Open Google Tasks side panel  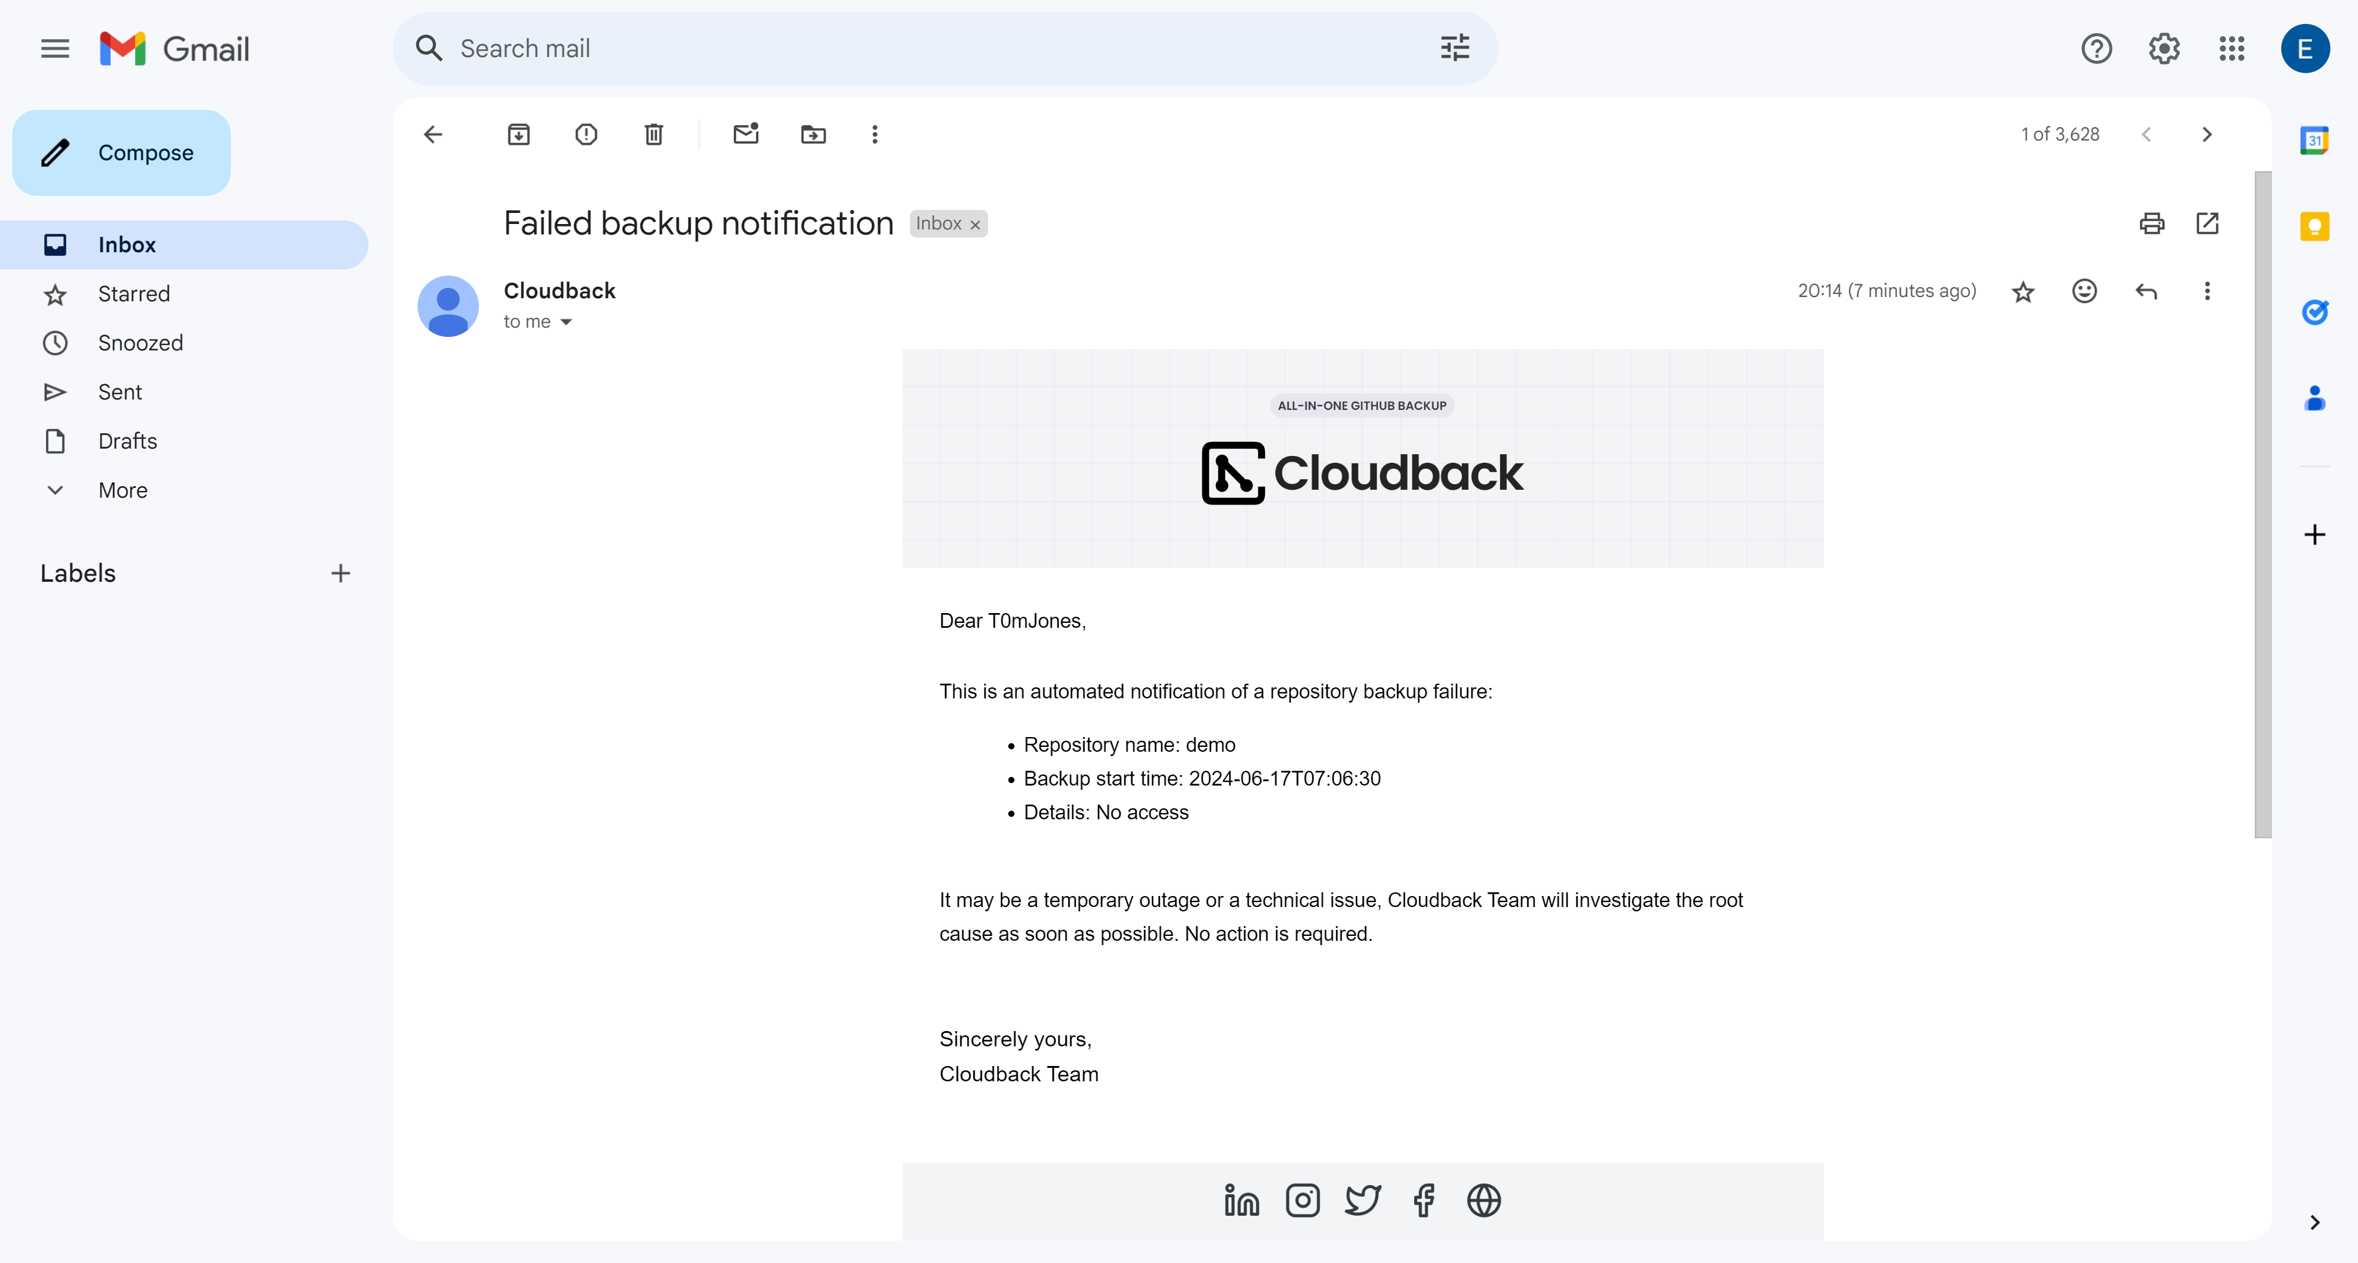2314,312
